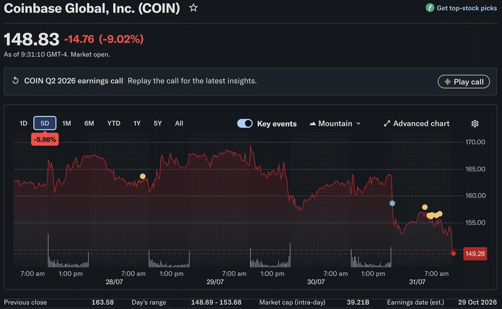Click the audio waveform icon in Play call
The height and width of the screenshot is (309, 502).
coord(448,82)
